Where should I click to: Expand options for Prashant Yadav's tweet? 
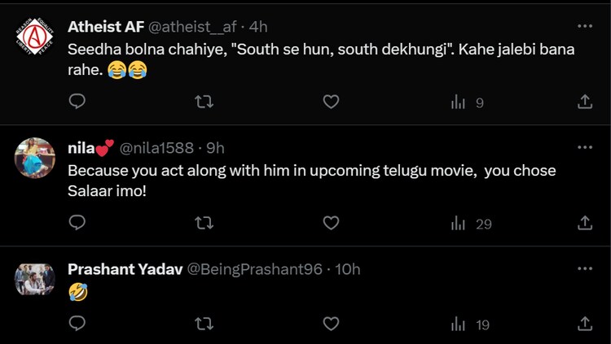tap(584, 268)
